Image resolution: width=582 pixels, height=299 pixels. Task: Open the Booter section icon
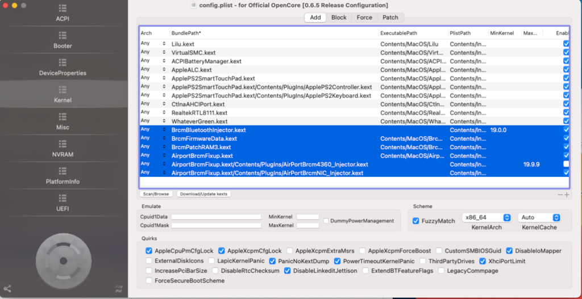pos(63,36)
